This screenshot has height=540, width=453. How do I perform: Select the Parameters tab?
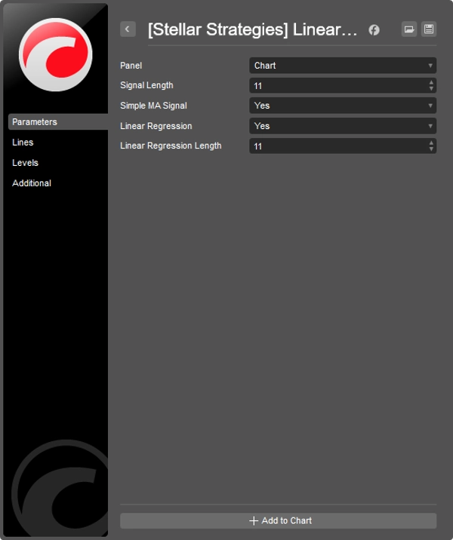[x=35, y=122]
